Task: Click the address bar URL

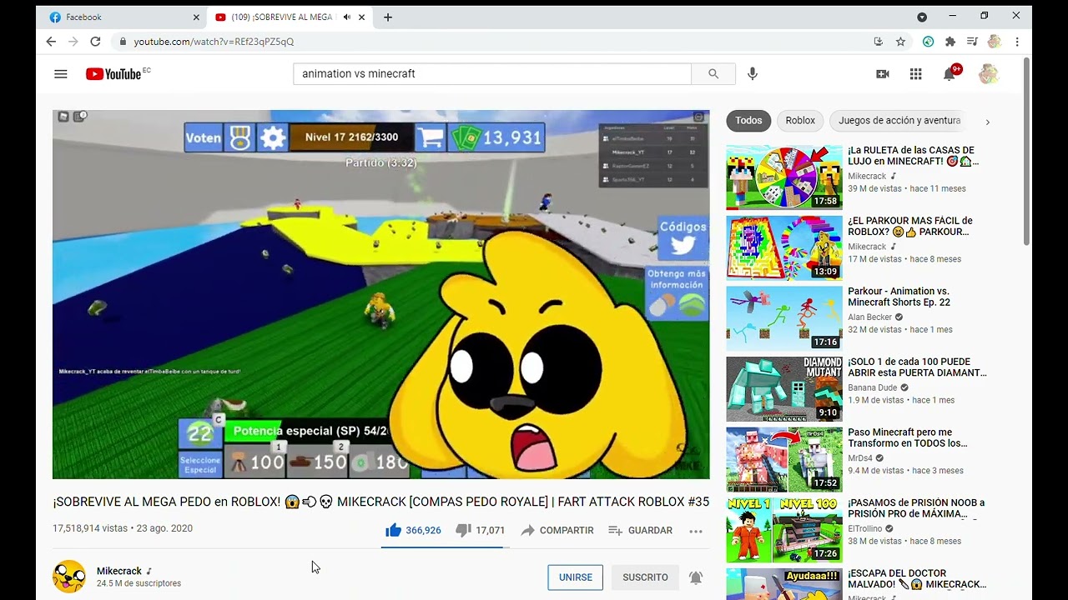Action: [x=214, y=41]
